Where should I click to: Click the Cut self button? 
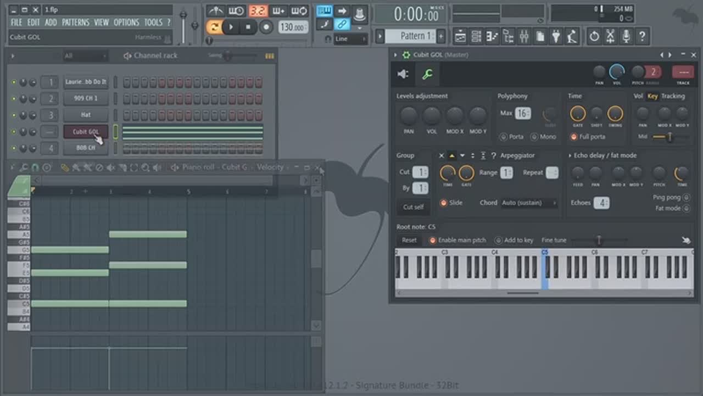tap(413, 207)
